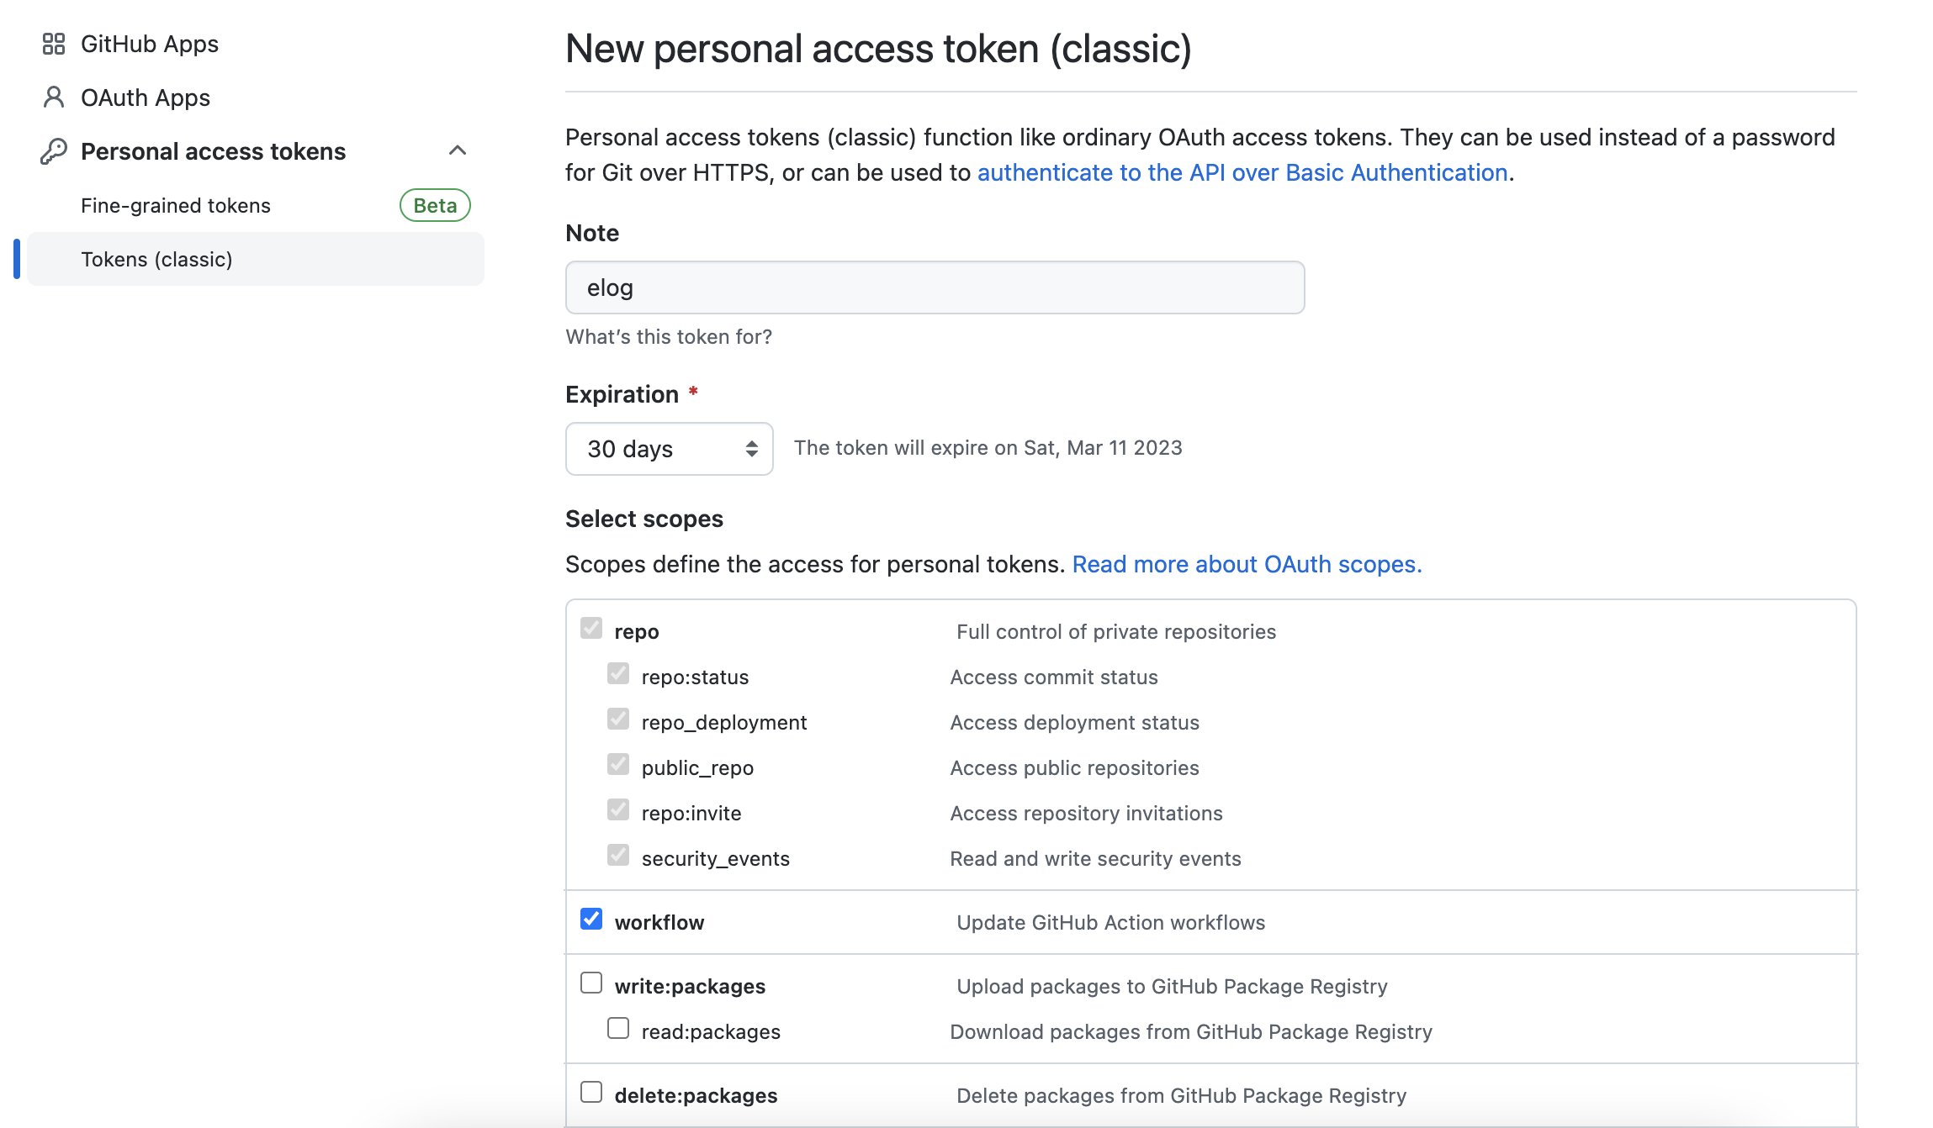Screen dimensions: 1933x1128
Task: Enable the write:packages scope checkbox
Action: click(x=591, y=983)
